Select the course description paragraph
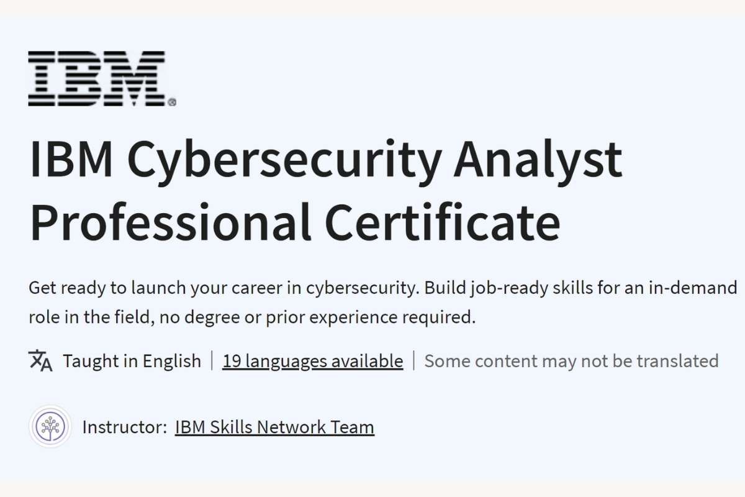The width and height of the screenshot is (745, 497). (x=372, y=302)
